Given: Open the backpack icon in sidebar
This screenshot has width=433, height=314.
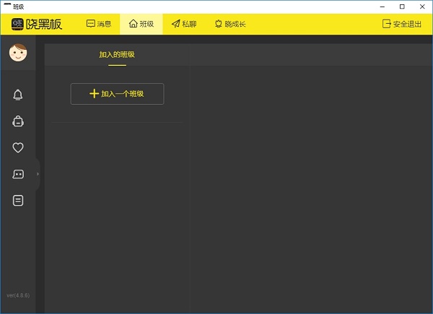Looking at the screenshot, I should click(x=18, y=121).
